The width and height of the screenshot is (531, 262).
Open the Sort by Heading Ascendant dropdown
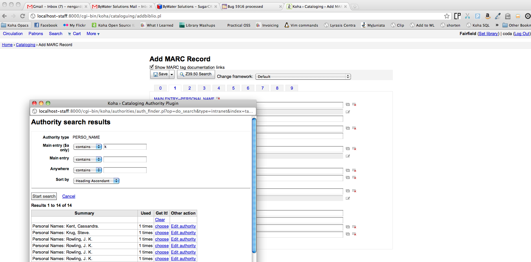(96, 181)
